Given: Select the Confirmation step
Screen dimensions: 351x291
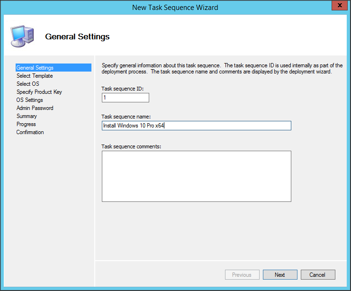Looking at the screenshot, I should pyautogui.click(x=30, y=132).
